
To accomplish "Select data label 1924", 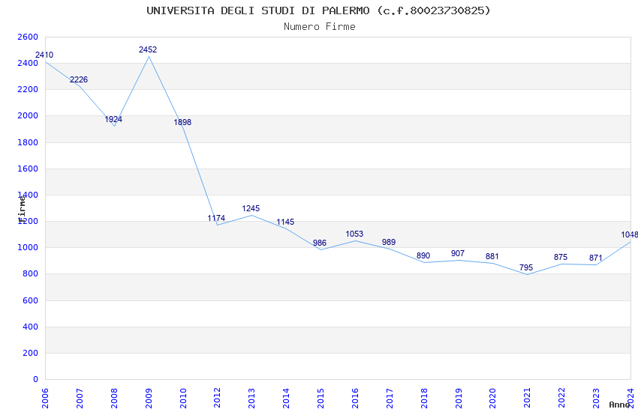I will point(113,119).
